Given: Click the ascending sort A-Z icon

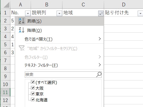Looking at the screenshot, I should click(22, 21).
